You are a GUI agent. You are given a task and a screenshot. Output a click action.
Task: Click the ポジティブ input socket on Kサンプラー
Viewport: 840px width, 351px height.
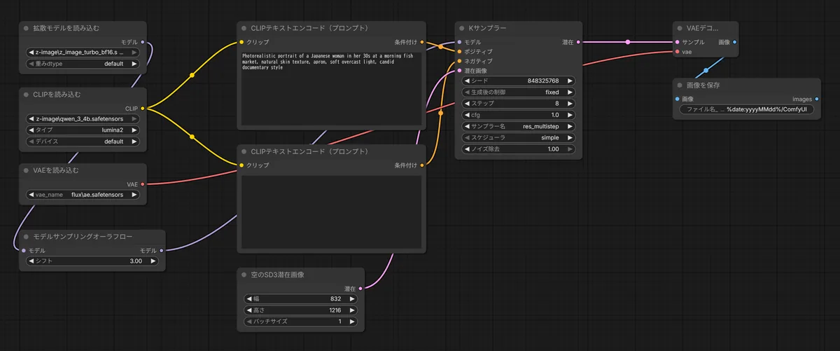click(x=459, y=51)
